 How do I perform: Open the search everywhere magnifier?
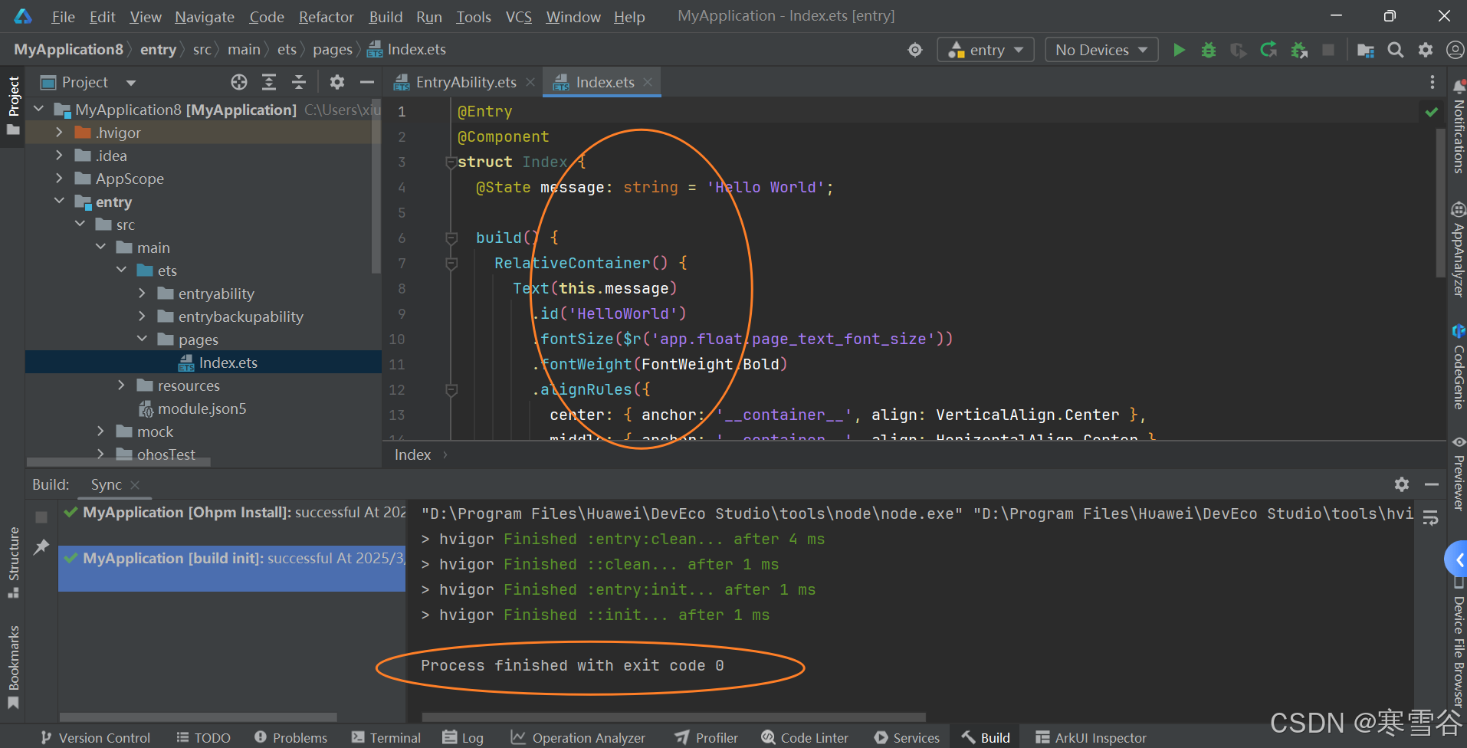click(1396, 50)
